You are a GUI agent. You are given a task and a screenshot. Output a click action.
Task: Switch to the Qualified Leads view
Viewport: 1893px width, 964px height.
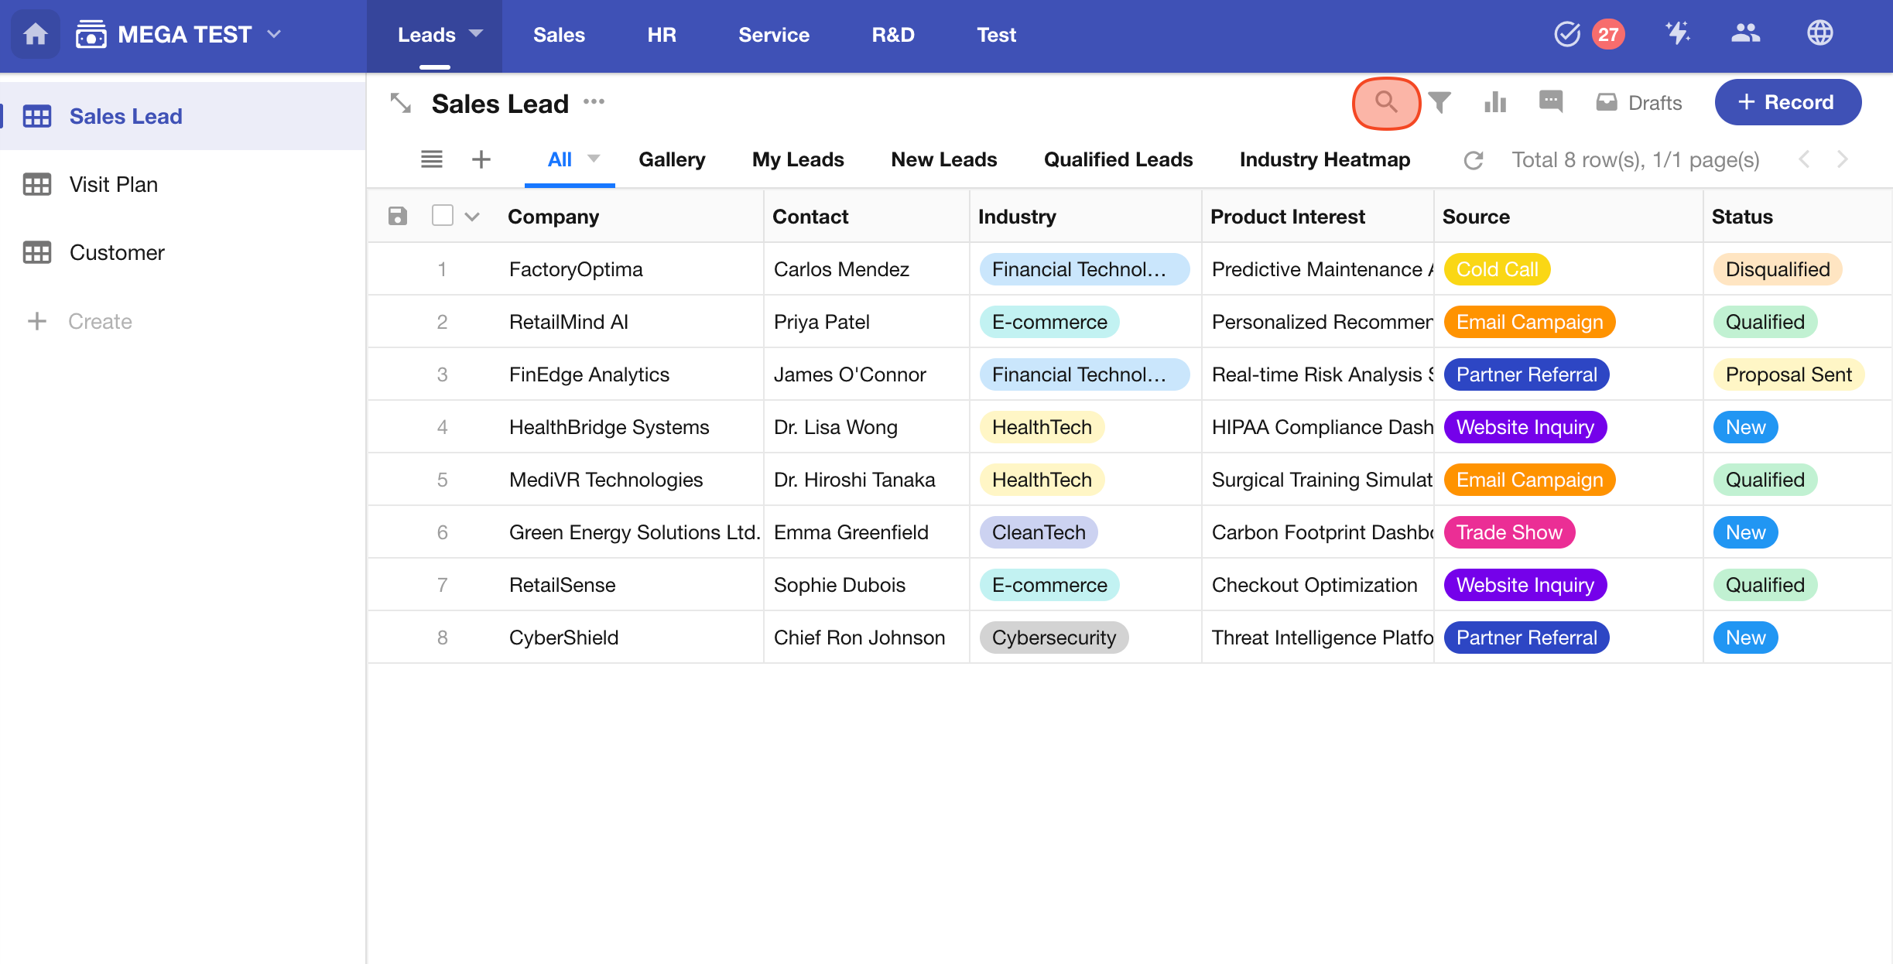coord(1118,159)
